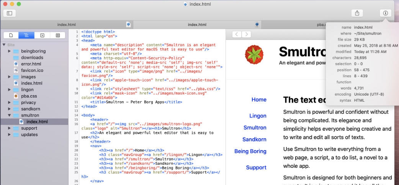Expand the images folder
The image size is (399, 185).
[x=10, y=77]
